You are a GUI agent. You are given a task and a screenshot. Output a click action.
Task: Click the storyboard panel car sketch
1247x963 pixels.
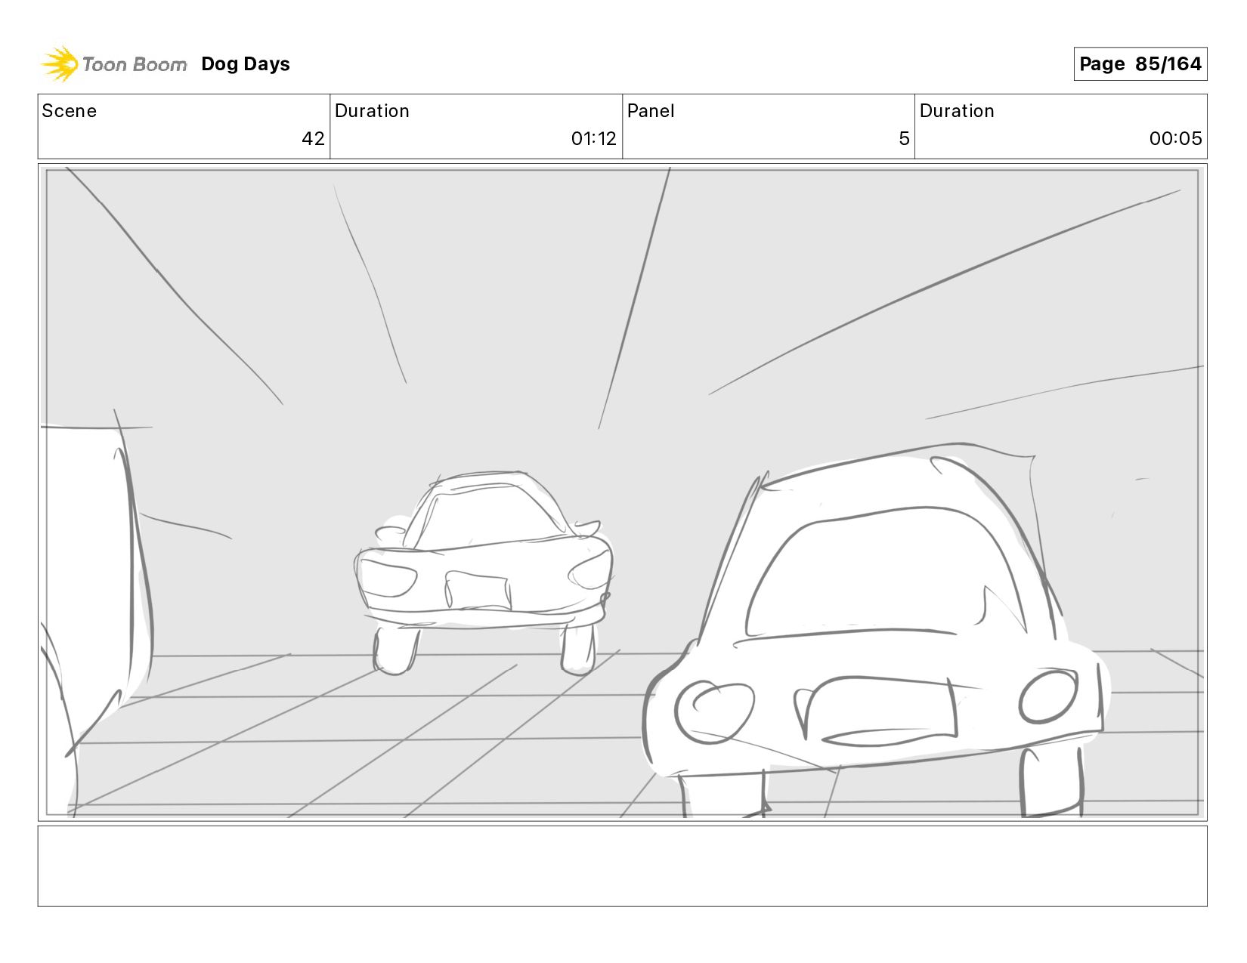(x=623, y=492)
